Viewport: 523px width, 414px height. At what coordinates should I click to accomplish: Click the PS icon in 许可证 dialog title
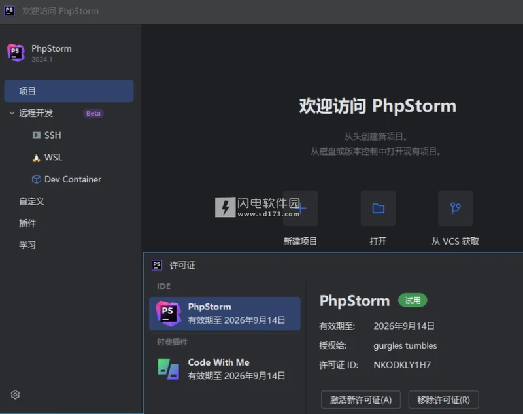point(157,266)
